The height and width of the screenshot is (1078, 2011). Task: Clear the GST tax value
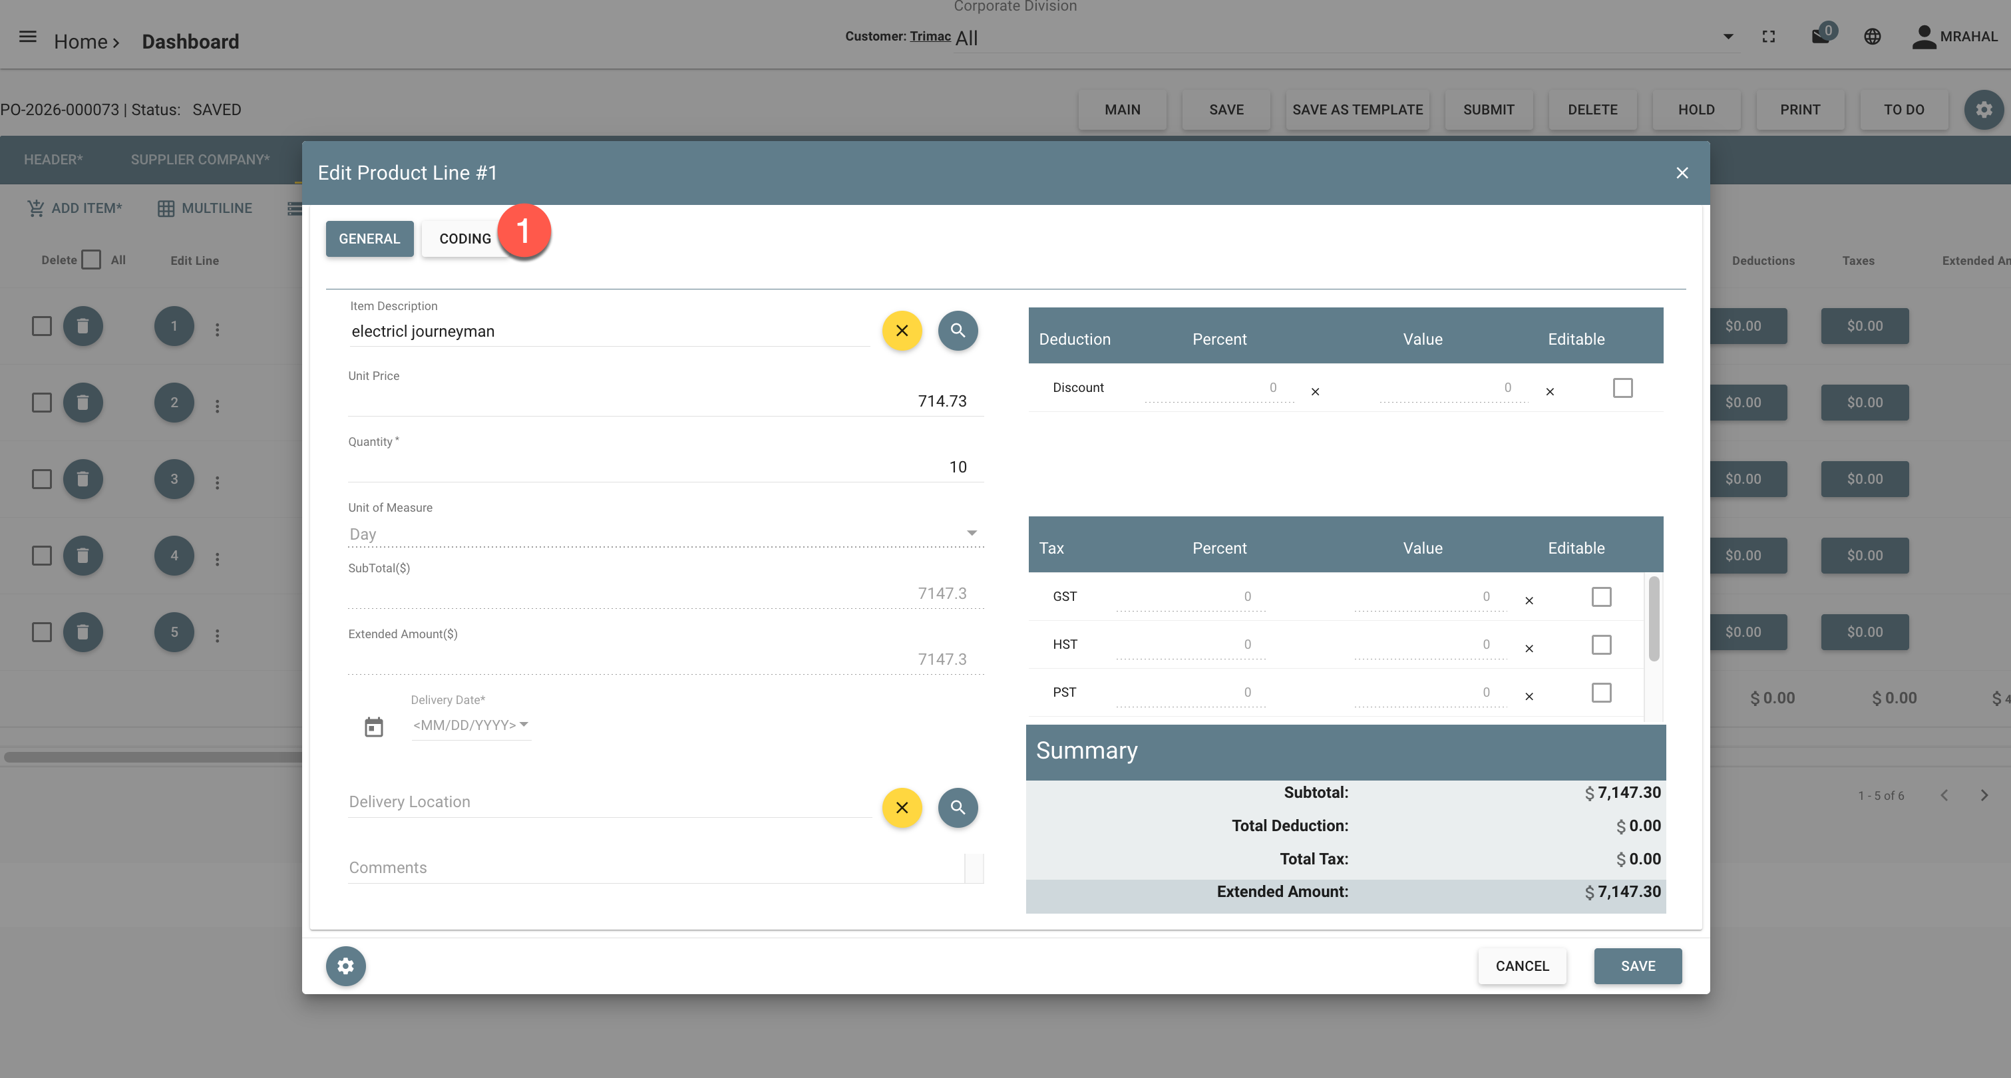1529,600
